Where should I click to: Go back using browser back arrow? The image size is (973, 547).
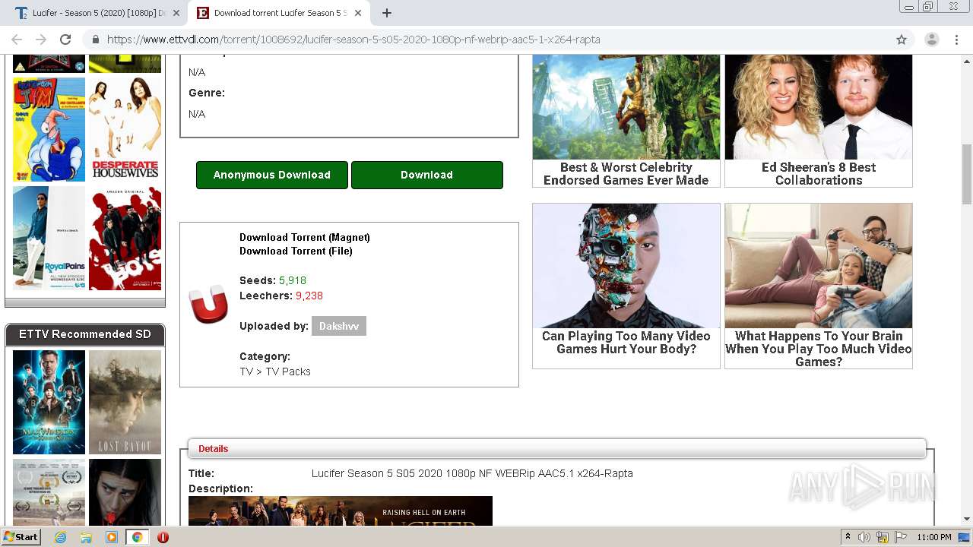(17, 40)
